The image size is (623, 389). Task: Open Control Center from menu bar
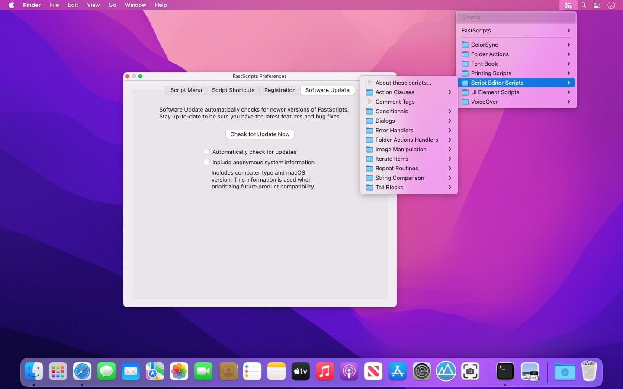click(x=597, y=5)
